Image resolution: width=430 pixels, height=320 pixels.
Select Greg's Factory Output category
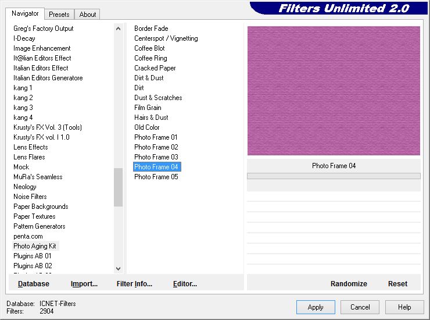tap(44, 29)
